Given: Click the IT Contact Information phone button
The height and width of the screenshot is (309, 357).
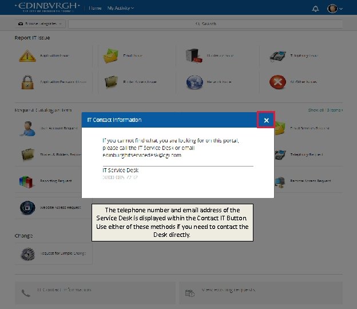Looking at the screenshot, I should pyautogui.click(x=95, y=293).
